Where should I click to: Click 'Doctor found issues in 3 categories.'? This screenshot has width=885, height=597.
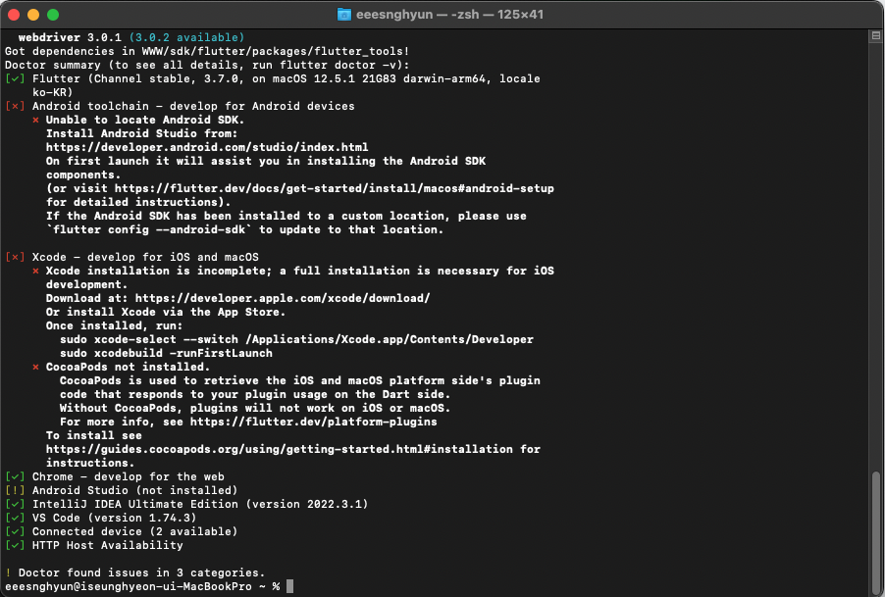141,572
